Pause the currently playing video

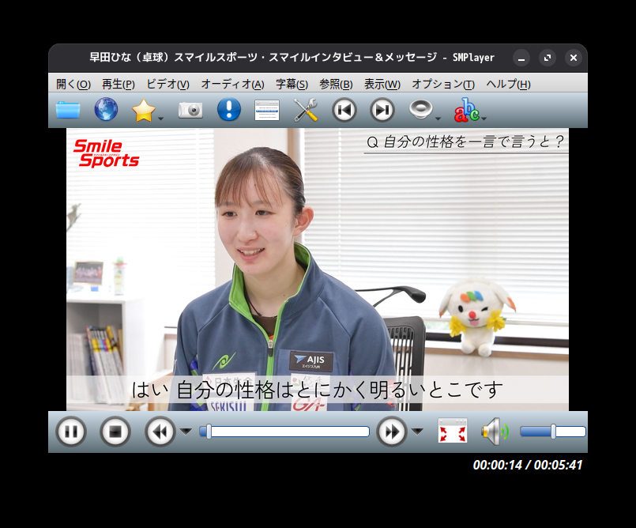tap(70, 432)
